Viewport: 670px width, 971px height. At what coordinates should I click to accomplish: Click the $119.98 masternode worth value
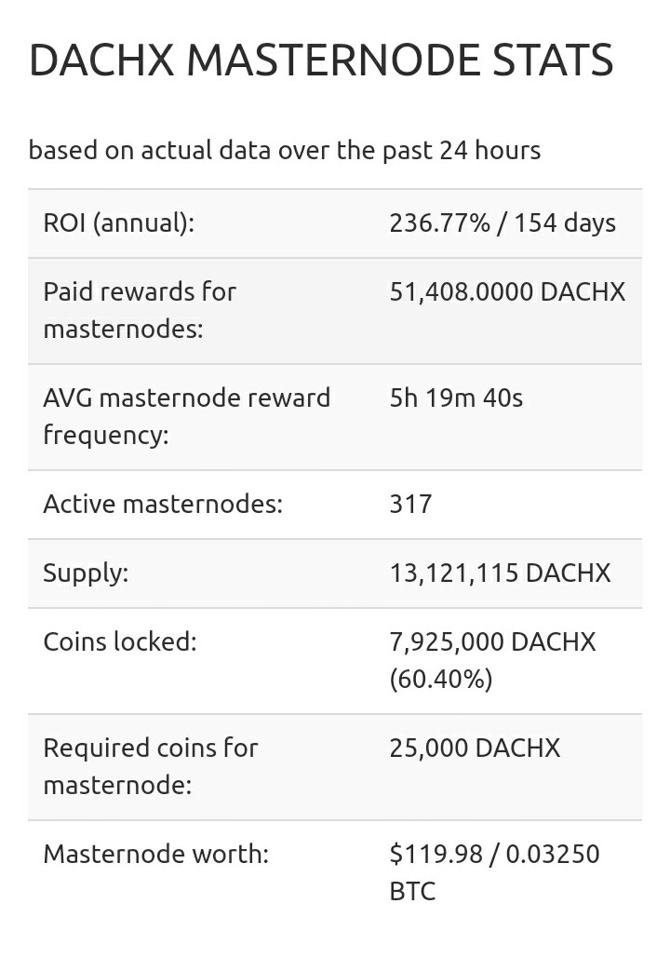(435, 854)
